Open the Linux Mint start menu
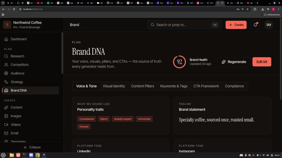Viewport: 282px width, 158px height. [x=3, y=155]
